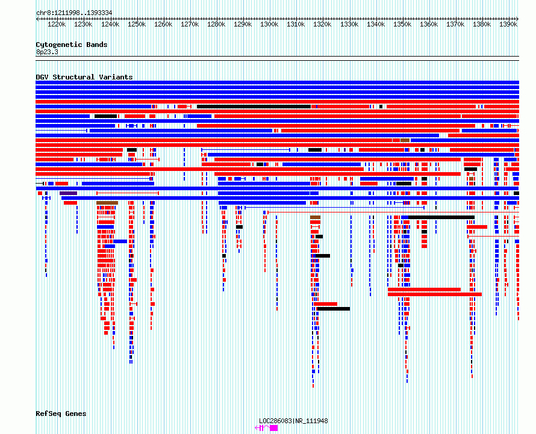
Task: Select the 1220k ruler tick label
Action: coord(57,24)
